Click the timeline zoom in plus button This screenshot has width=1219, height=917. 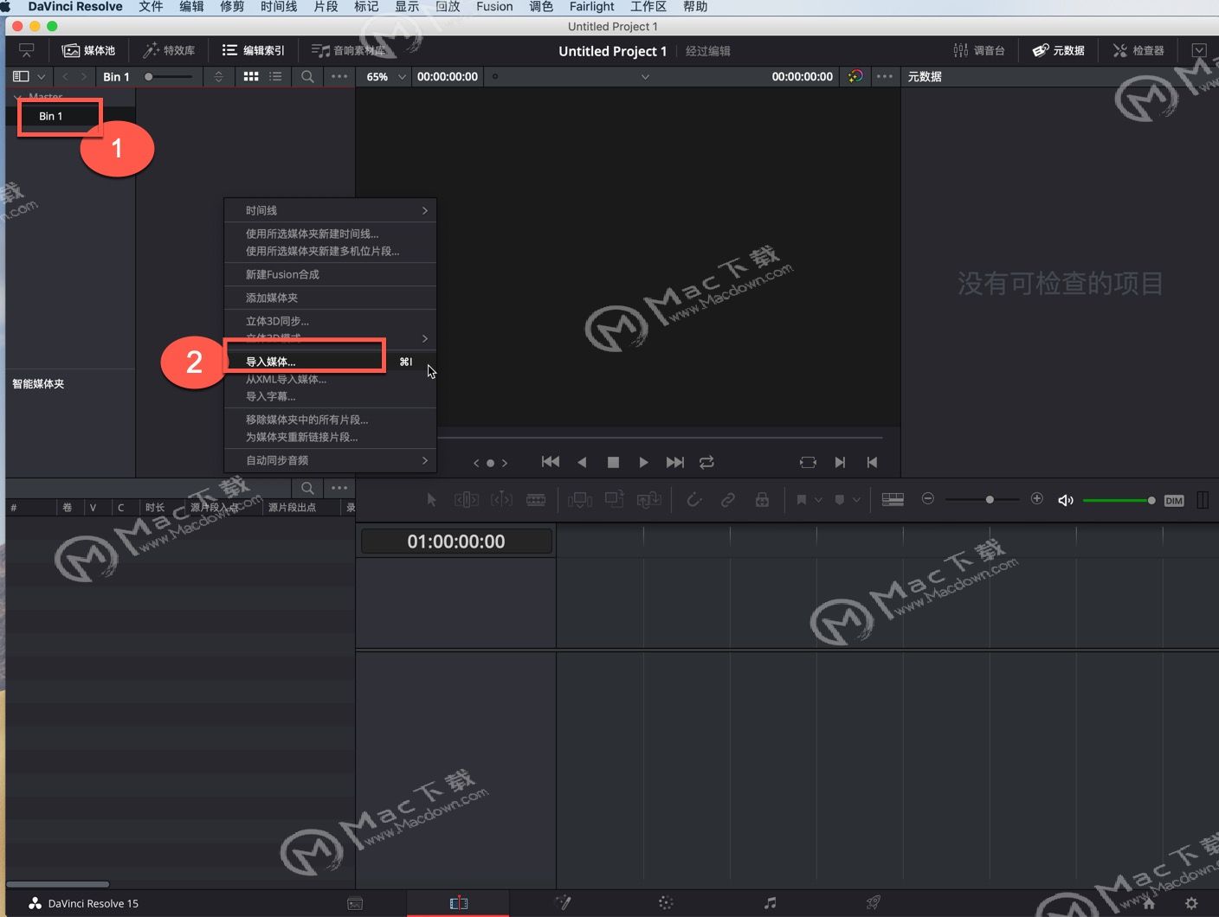pos(1036,499)
